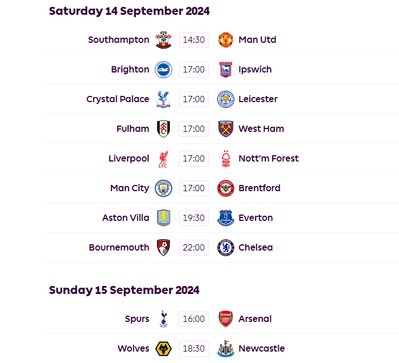Viewport: 399px width, 363px height.
Task: Click the Man City team name
Action: tap(130, 188)
